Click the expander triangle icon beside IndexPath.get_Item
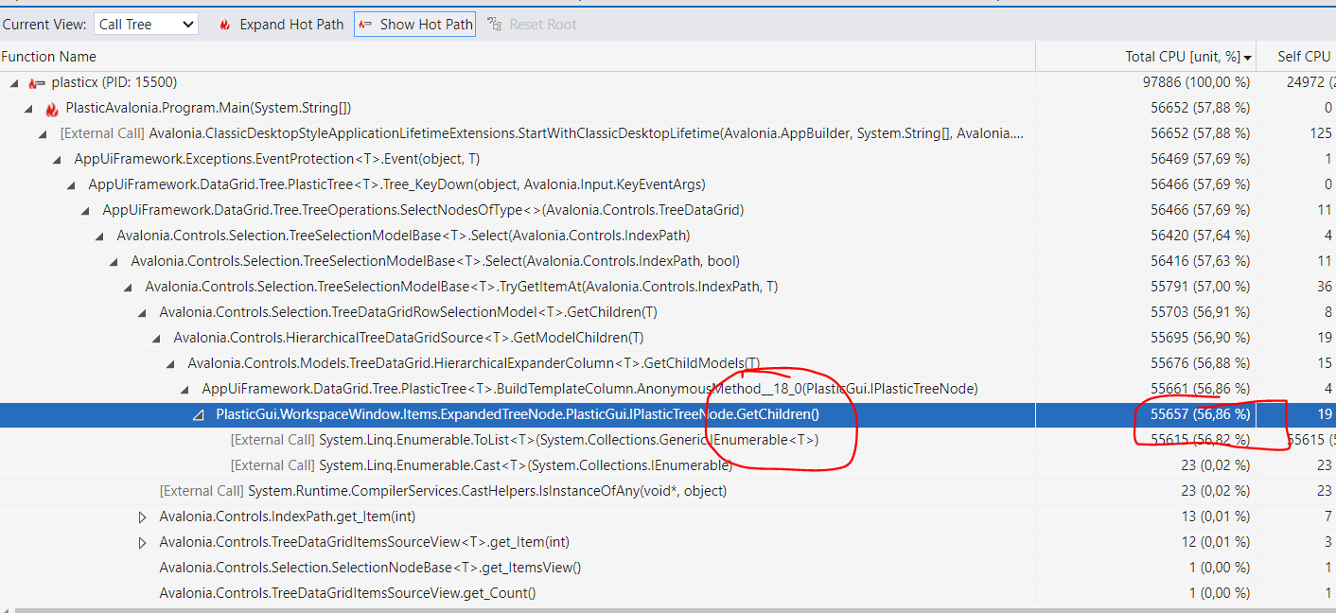This screenshot has height=613, width=1336. click(144, 516)
